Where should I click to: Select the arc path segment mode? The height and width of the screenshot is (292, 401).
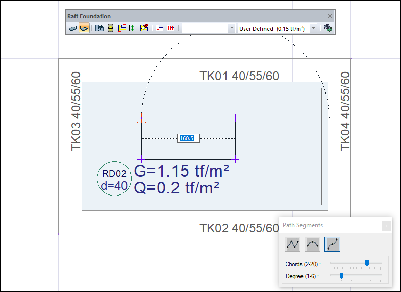312,245
